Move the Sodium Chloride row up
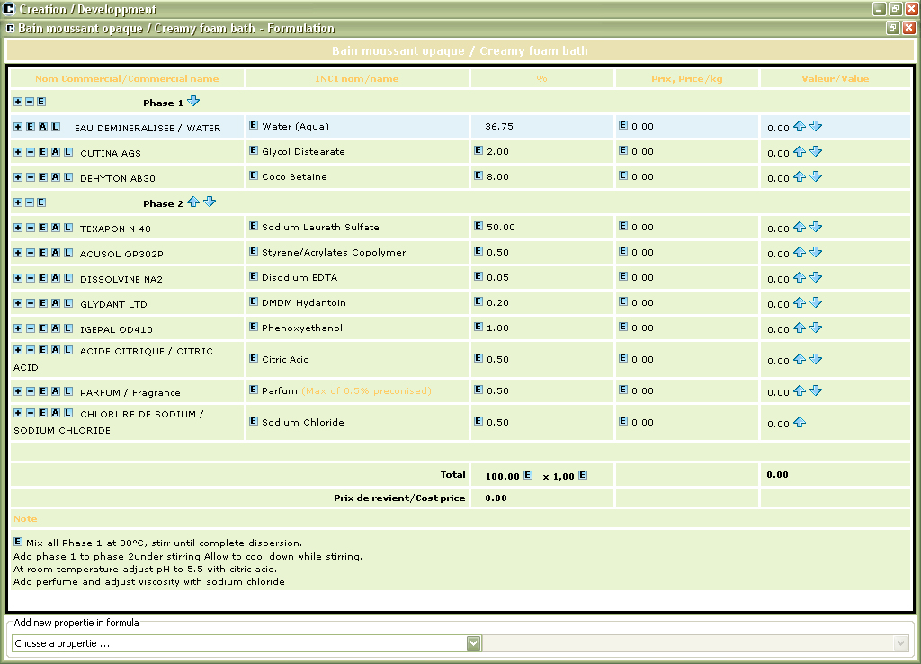Image resolution: width=921 pixels, height=664 pixels. pyautogui.click(x=800, y=422)
